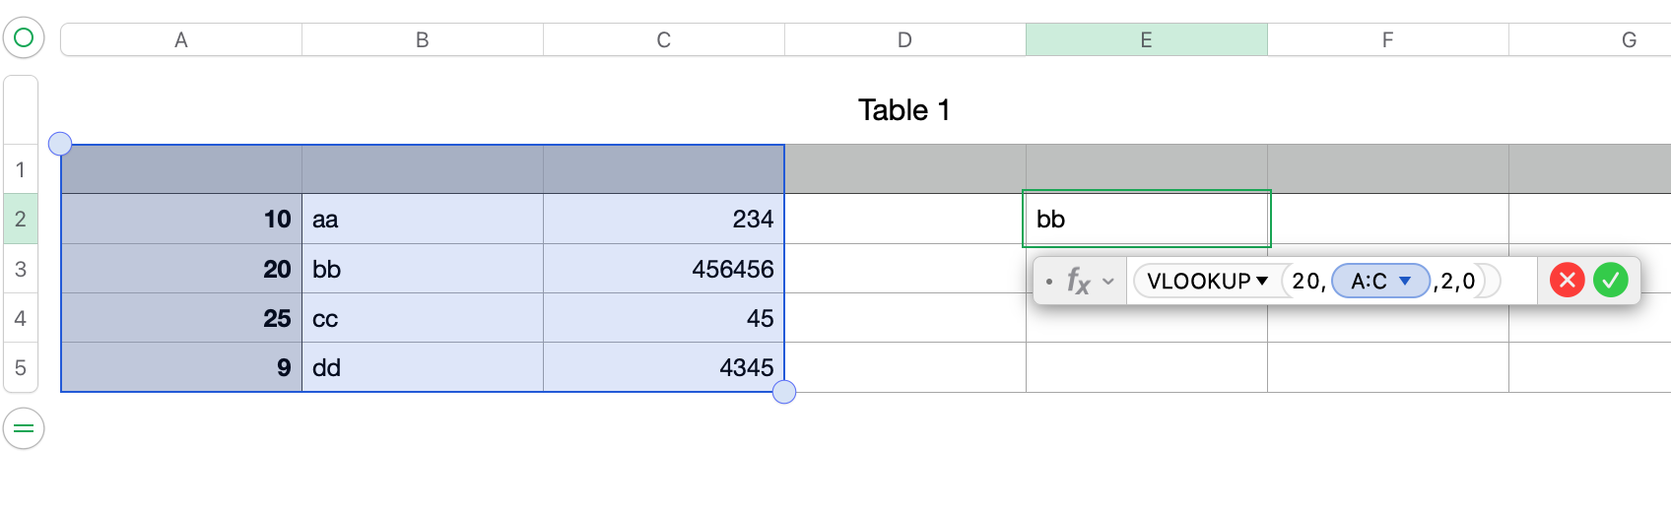Click the selection handle at bottom-right of range
This screenshot has height=510, width=1671.
[x=784, y=393]
